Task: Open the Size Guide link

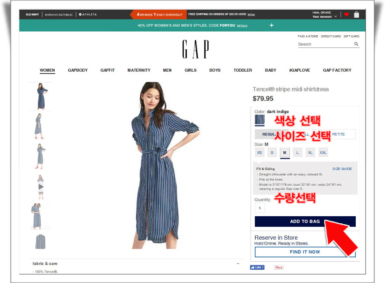Action: pos(342,169)
